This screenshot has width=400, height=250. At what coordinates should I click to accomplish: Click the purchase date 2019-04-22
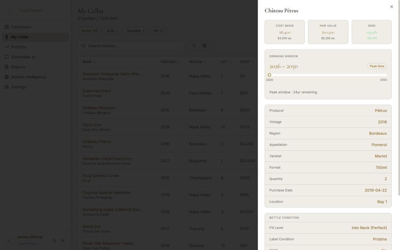click(376, 190)
